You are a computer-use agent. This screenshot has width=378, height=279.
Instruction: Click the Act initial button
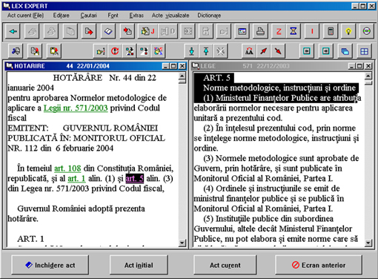(x=139, y=265)
